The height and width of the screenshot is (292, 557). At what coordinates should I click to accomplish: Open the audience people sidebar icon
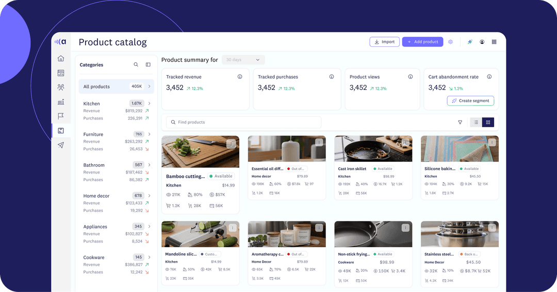point(61,87)
